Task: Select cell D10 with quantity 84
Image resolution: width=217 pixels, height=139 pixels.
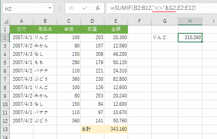Action: (x=92, y=104)
